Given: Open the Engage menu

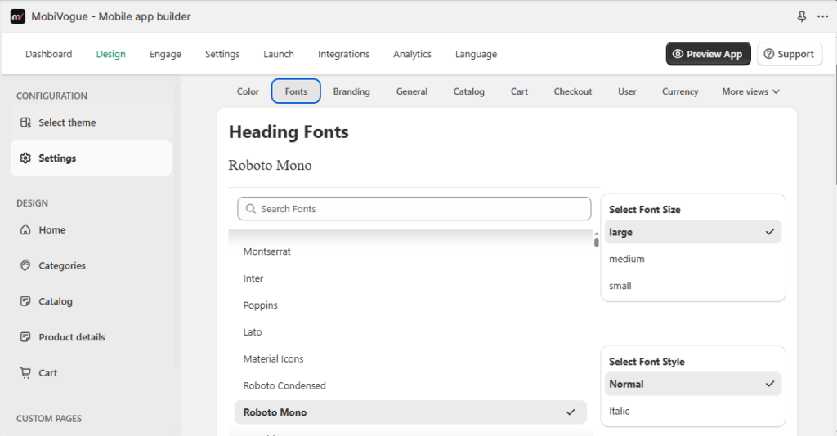Looking at the screenshot, I should (x=165, y=54).
